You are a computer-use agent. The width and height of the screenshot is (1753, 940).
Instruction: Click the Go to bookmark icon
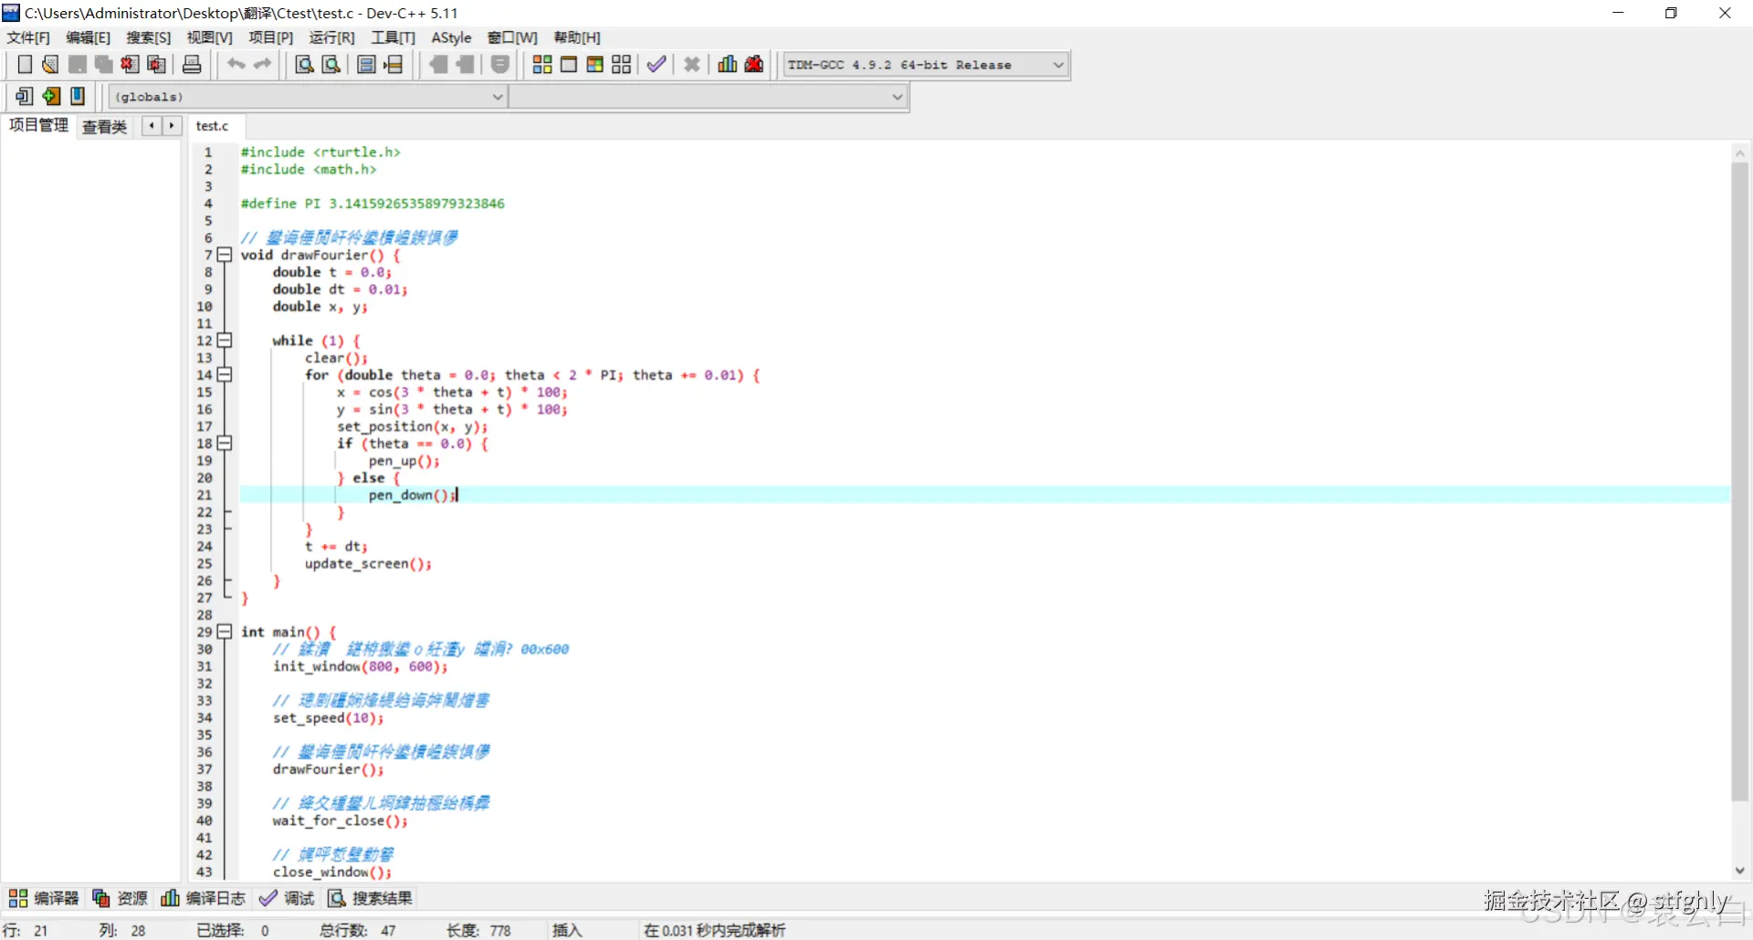pyautogui.click(x=78, y=96)
